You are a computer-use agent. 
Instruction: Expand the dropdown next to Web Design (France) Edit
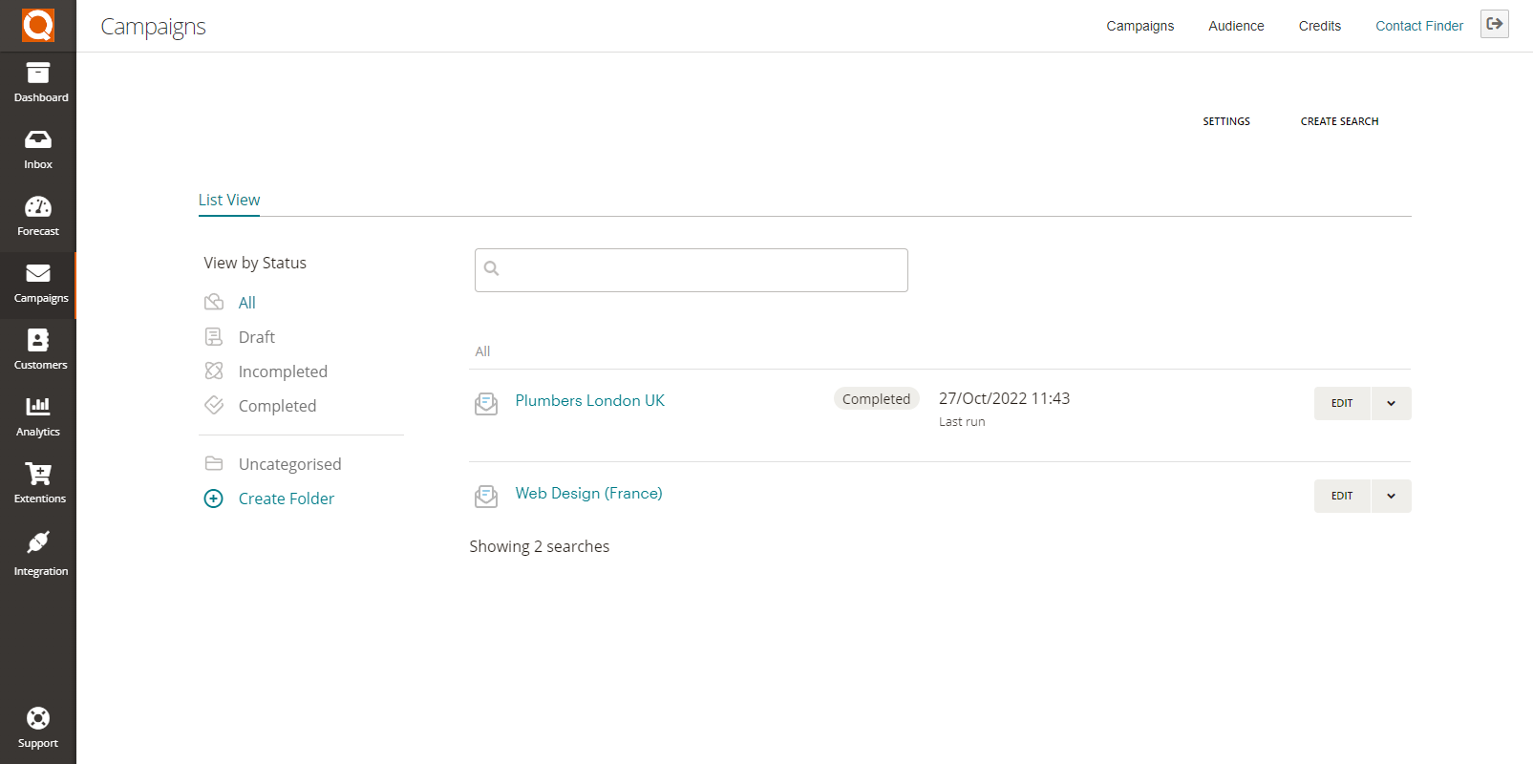coord(1391,496)
